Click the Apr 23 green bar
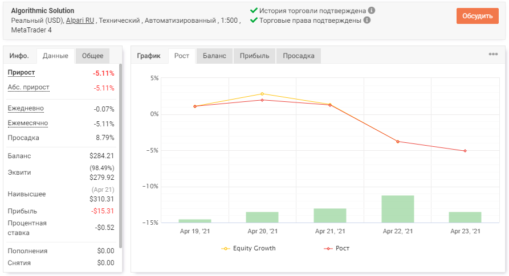 coord(465,217)
